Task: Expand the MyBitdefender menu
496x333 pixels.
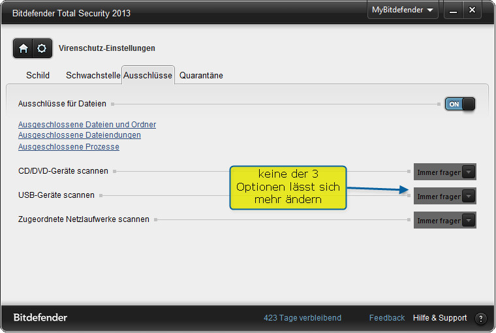Action: point(403,10)
